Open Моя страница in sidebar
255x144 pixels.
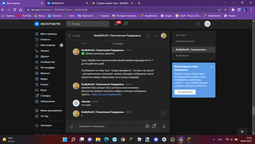[x=49, y=34]
